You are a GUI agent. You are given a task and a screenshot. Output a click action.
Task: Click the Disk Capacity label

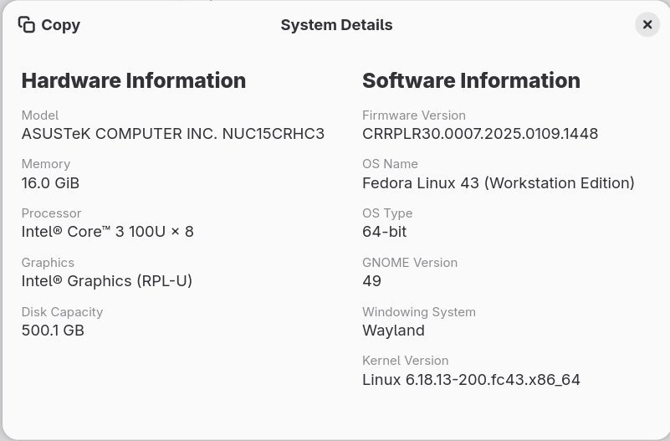[x=62, y=312]
